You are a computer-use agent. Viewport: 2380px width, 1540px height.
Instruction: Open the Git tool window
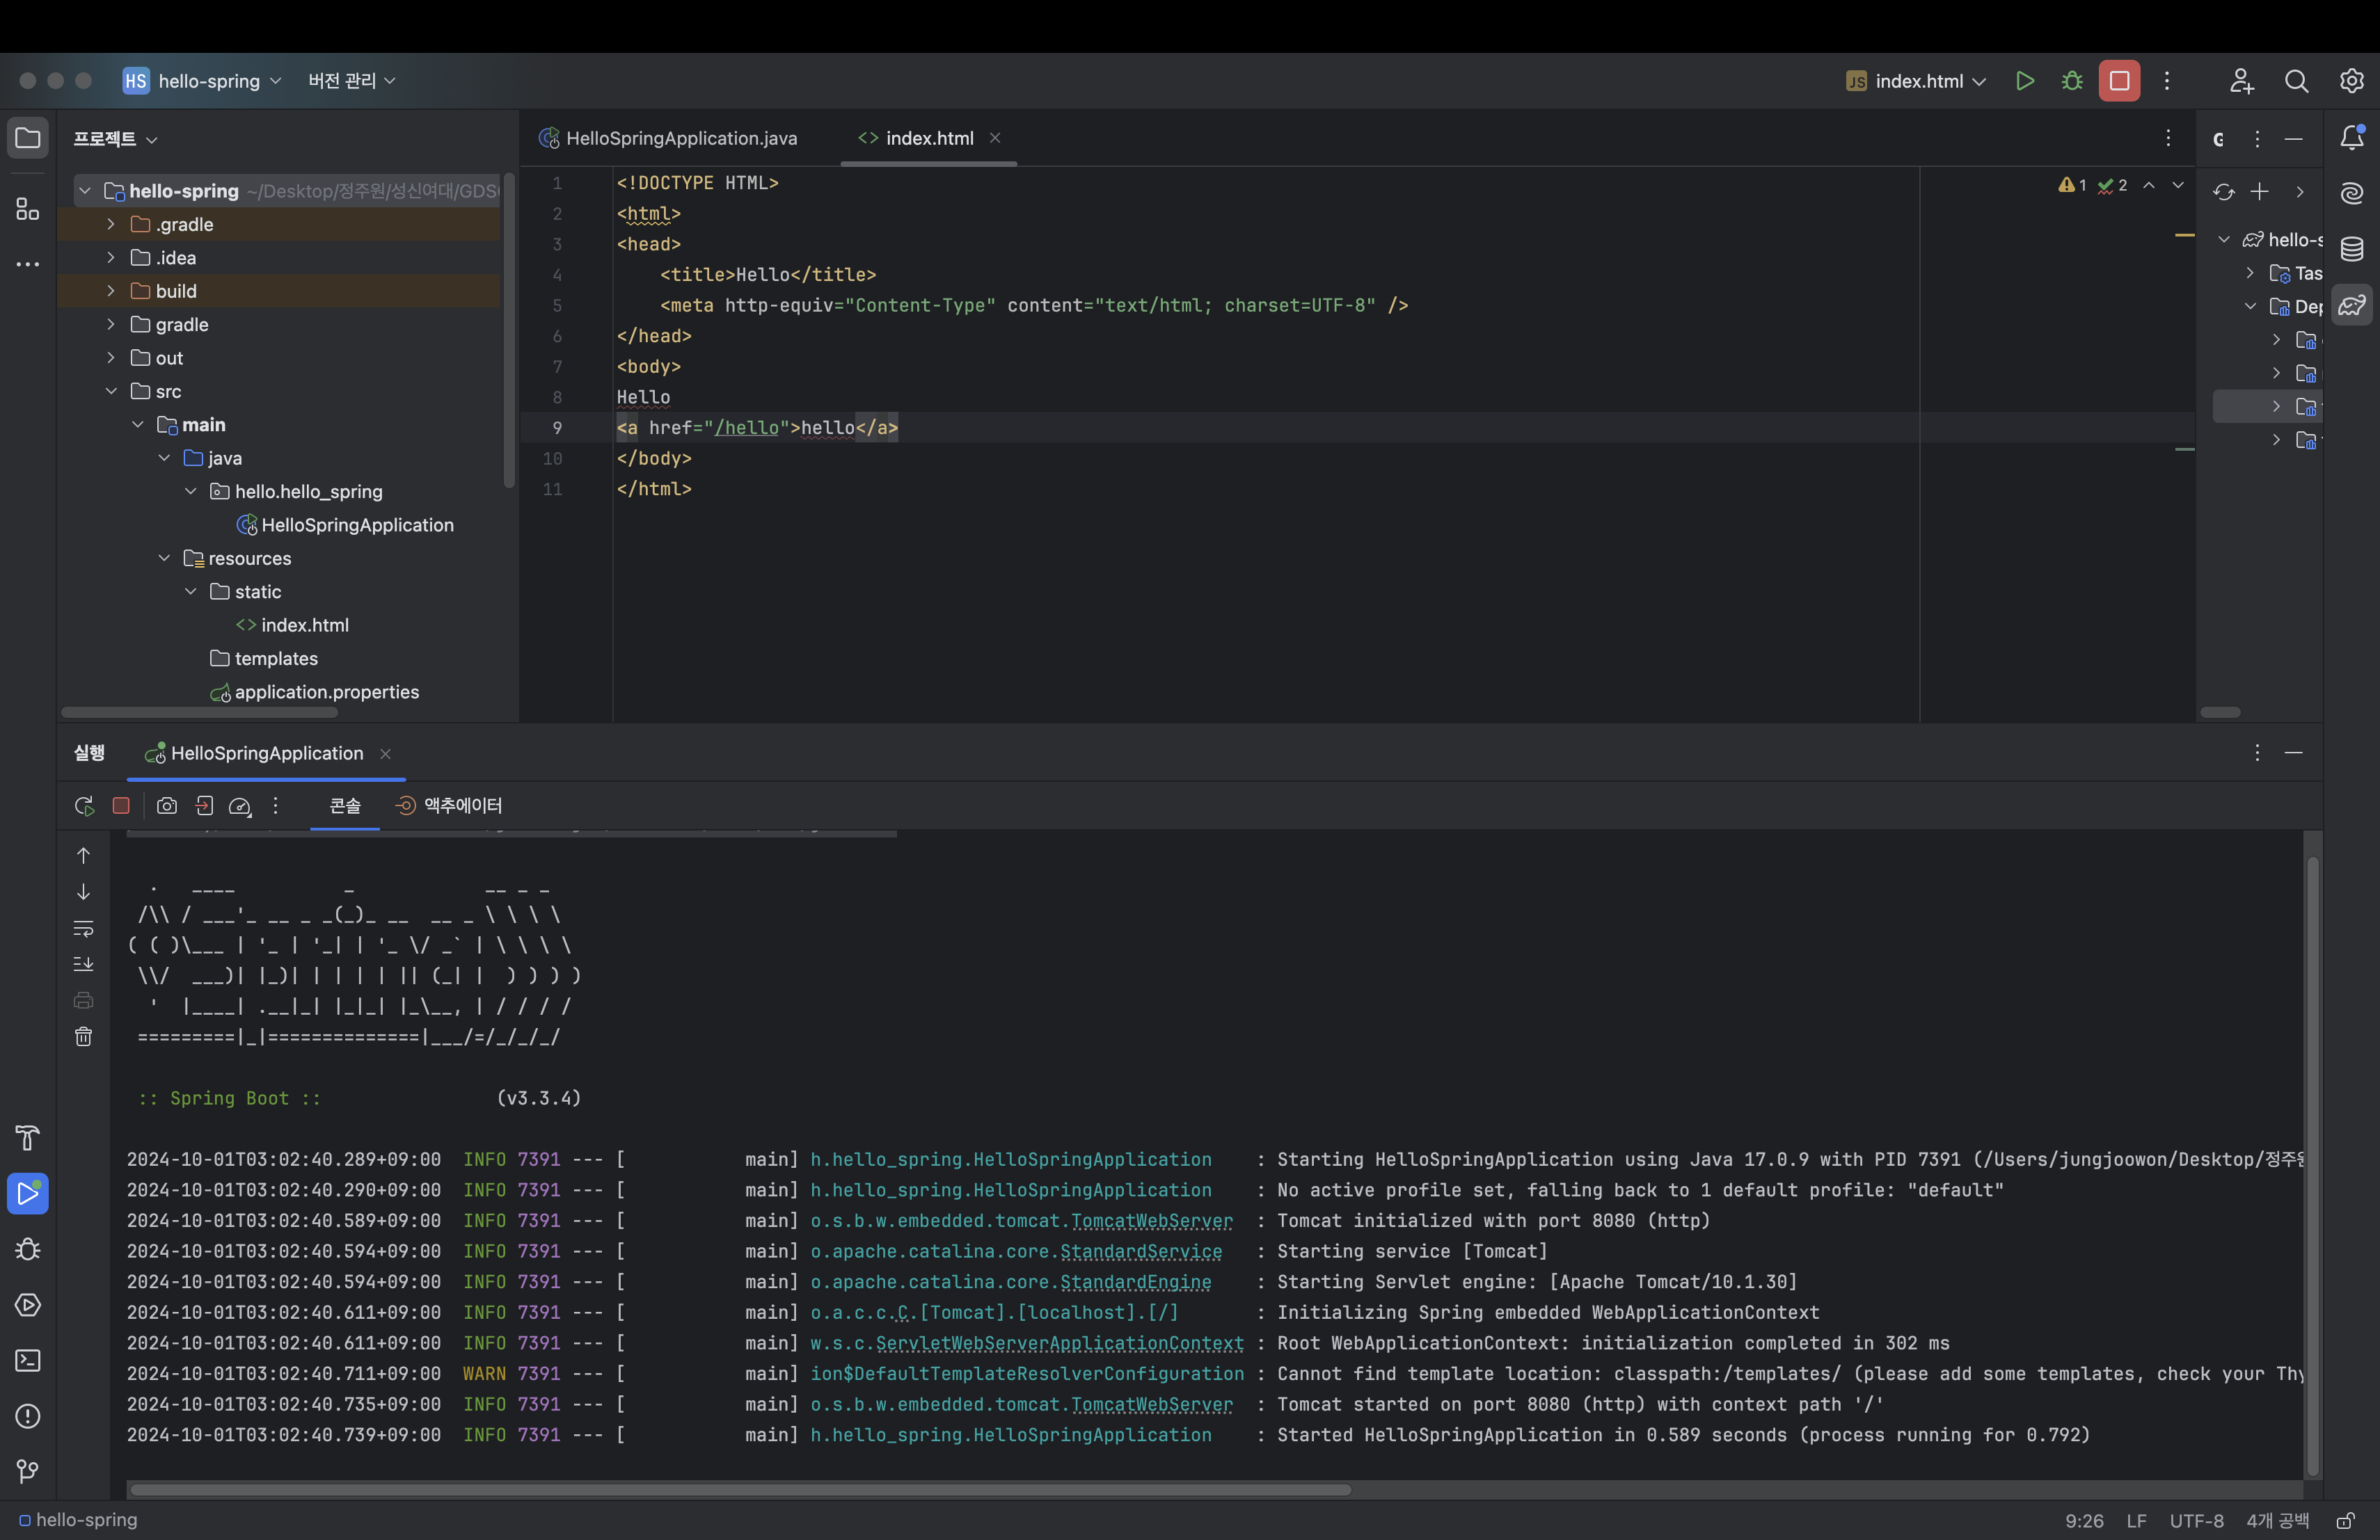pos(28,1471)
